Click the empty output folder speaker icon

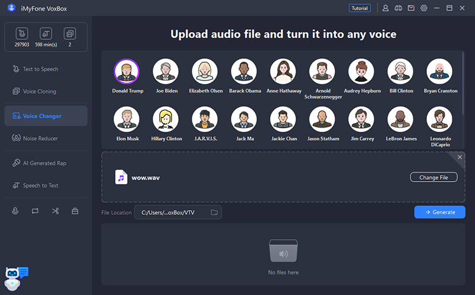click(283, 251)
